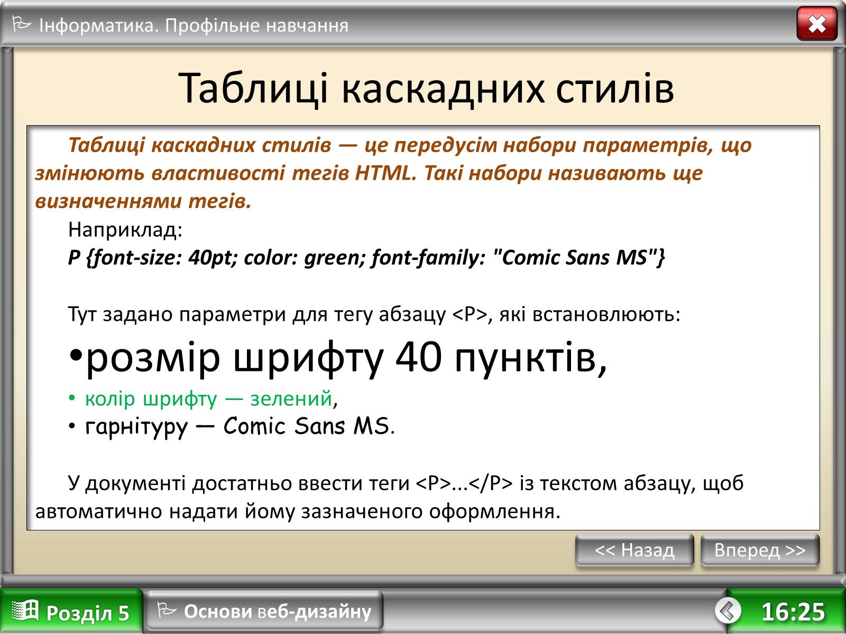Screen dimensions: 846x634
Task: Click the flag icon beside Інформатика title
Action: (21, 24)
